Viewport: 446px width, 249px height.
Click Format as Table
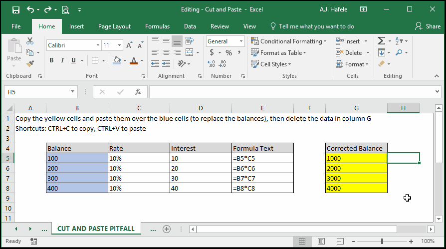[x=278, y=53]
